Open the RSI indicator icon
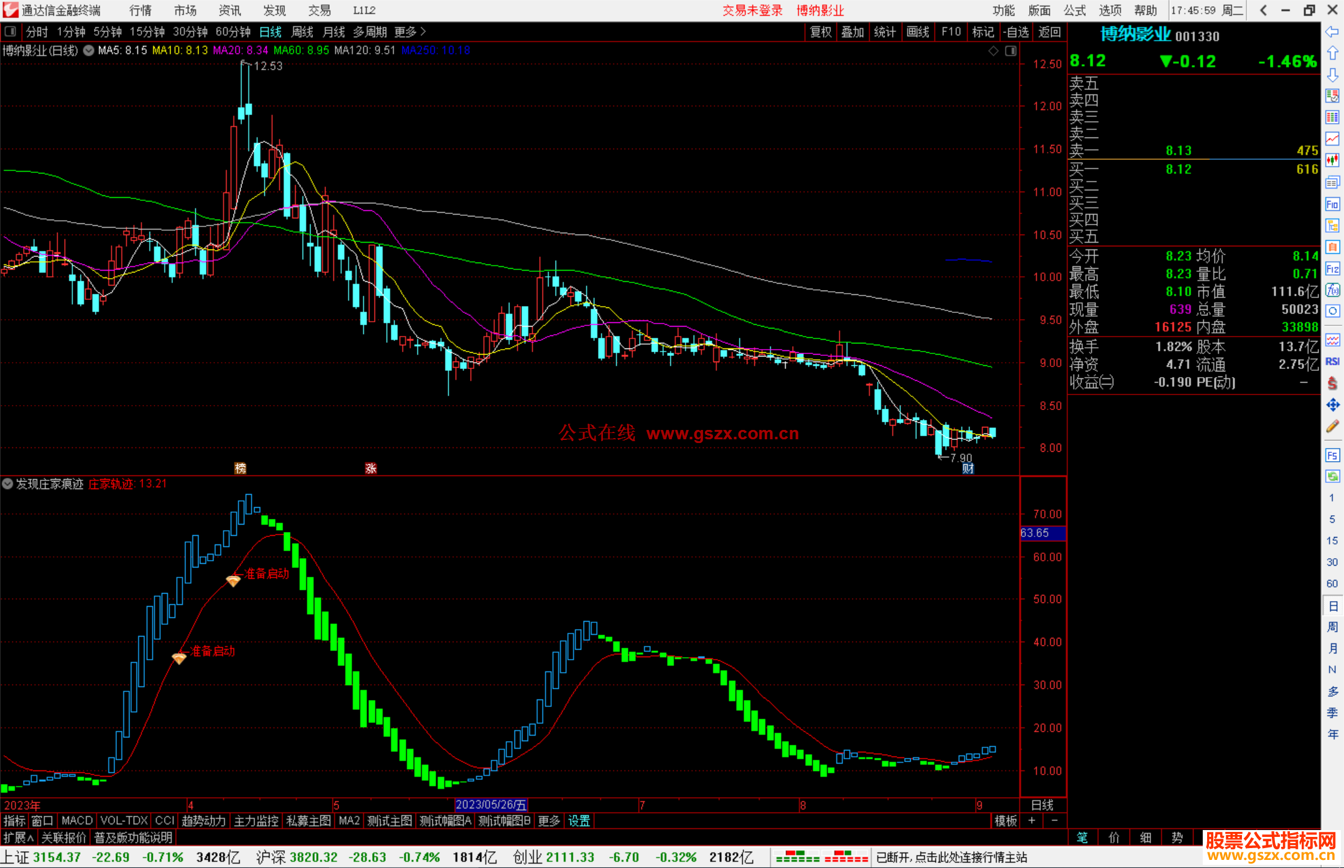 click(x=1332, y=362)
